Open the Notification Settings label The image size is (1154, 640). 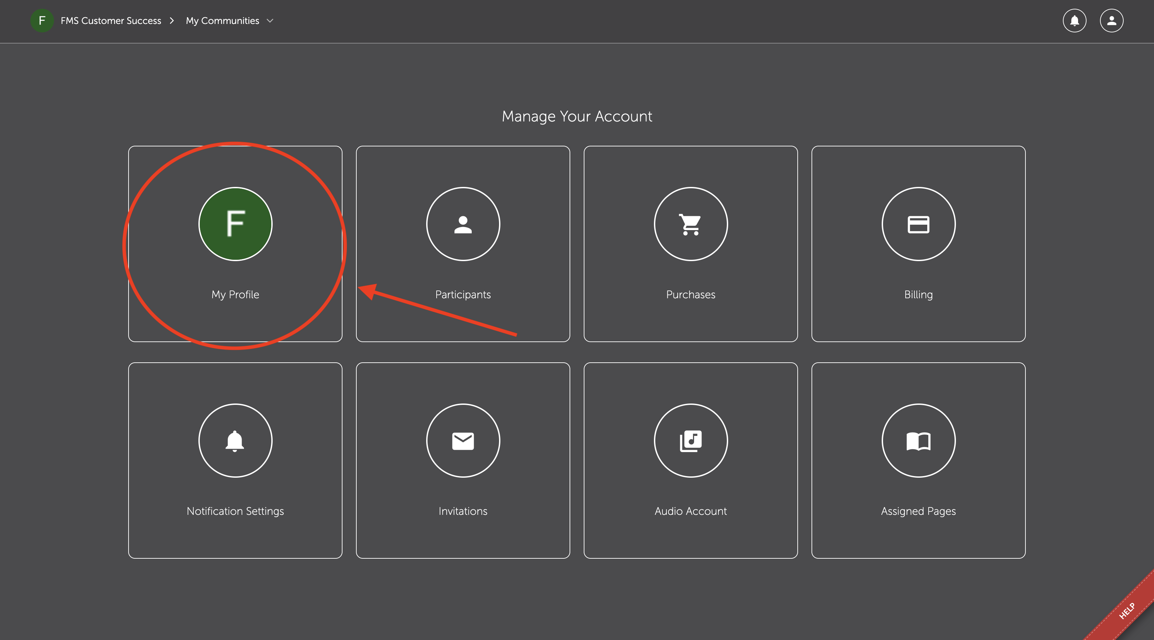pyautogui.click(x=235, y=511)
